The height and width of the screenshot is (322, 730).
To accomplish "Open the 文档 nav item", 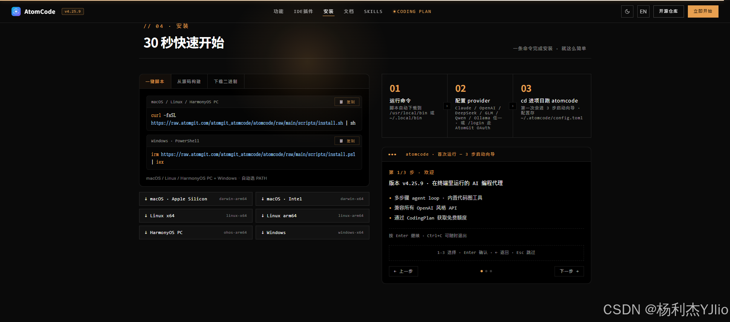I will [349, 11].
